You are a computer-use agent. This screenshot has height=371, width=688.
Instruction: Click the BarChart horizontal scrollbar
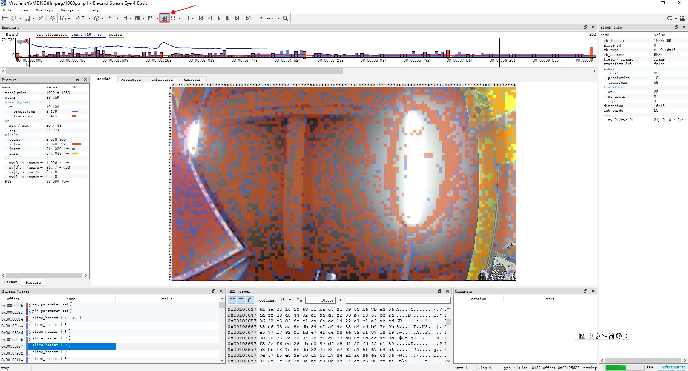[x=175, y=71]
